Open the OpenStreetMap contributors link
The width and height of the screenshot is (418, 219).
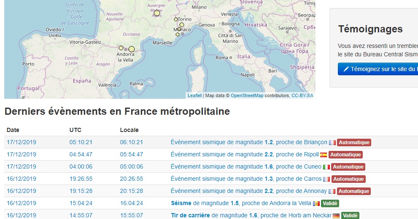click(x=247, y=95)
